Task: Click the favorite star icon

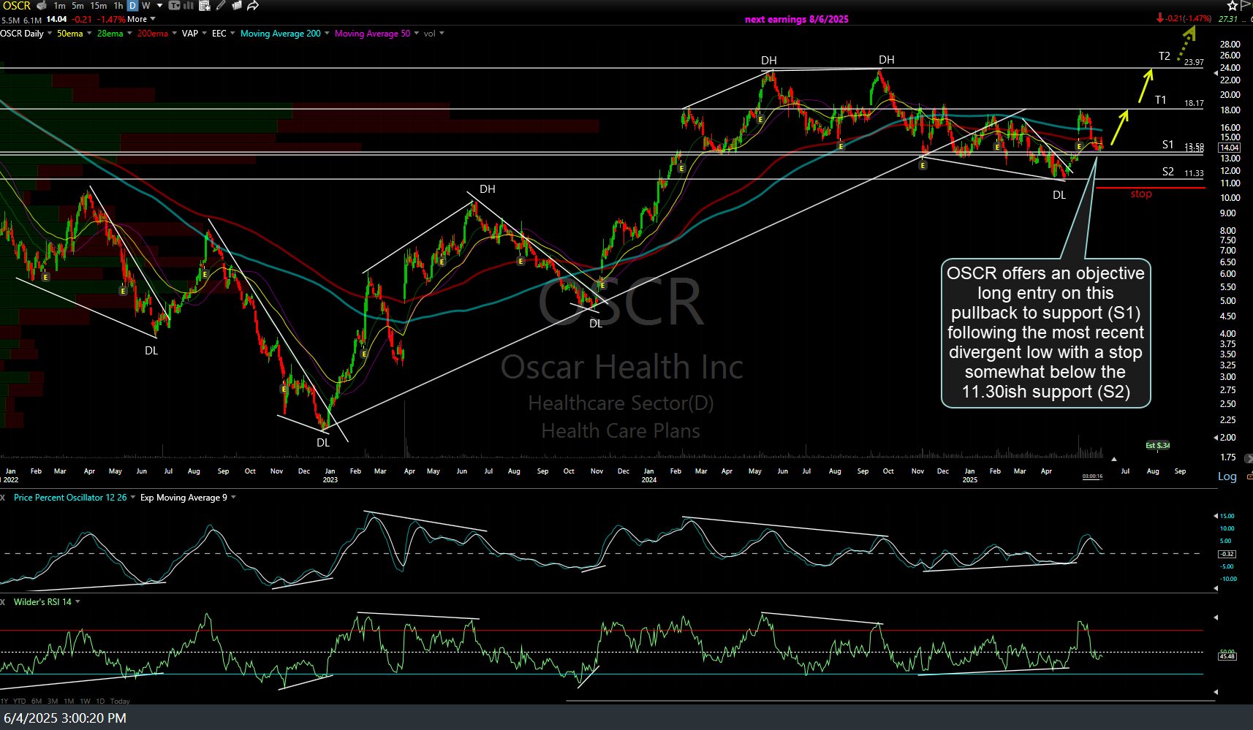Action: coord(1232,6)
